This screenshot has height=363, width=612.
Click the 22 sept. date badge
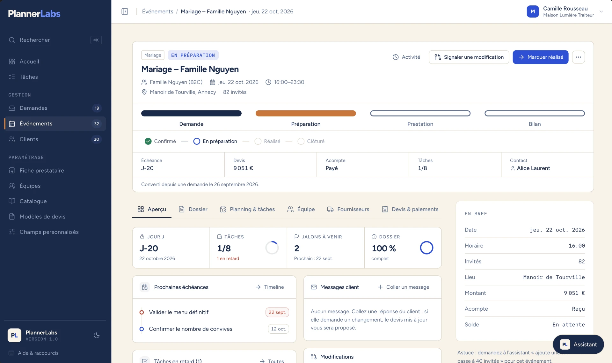click(x=277, y=312)
